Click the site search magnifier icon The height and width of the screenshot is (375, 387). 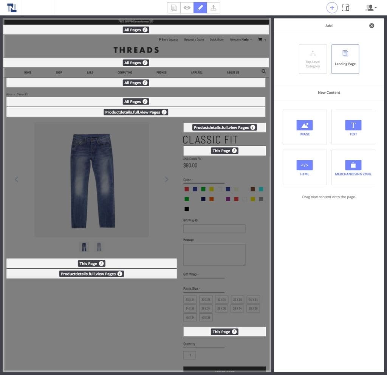tap(263, 72)
